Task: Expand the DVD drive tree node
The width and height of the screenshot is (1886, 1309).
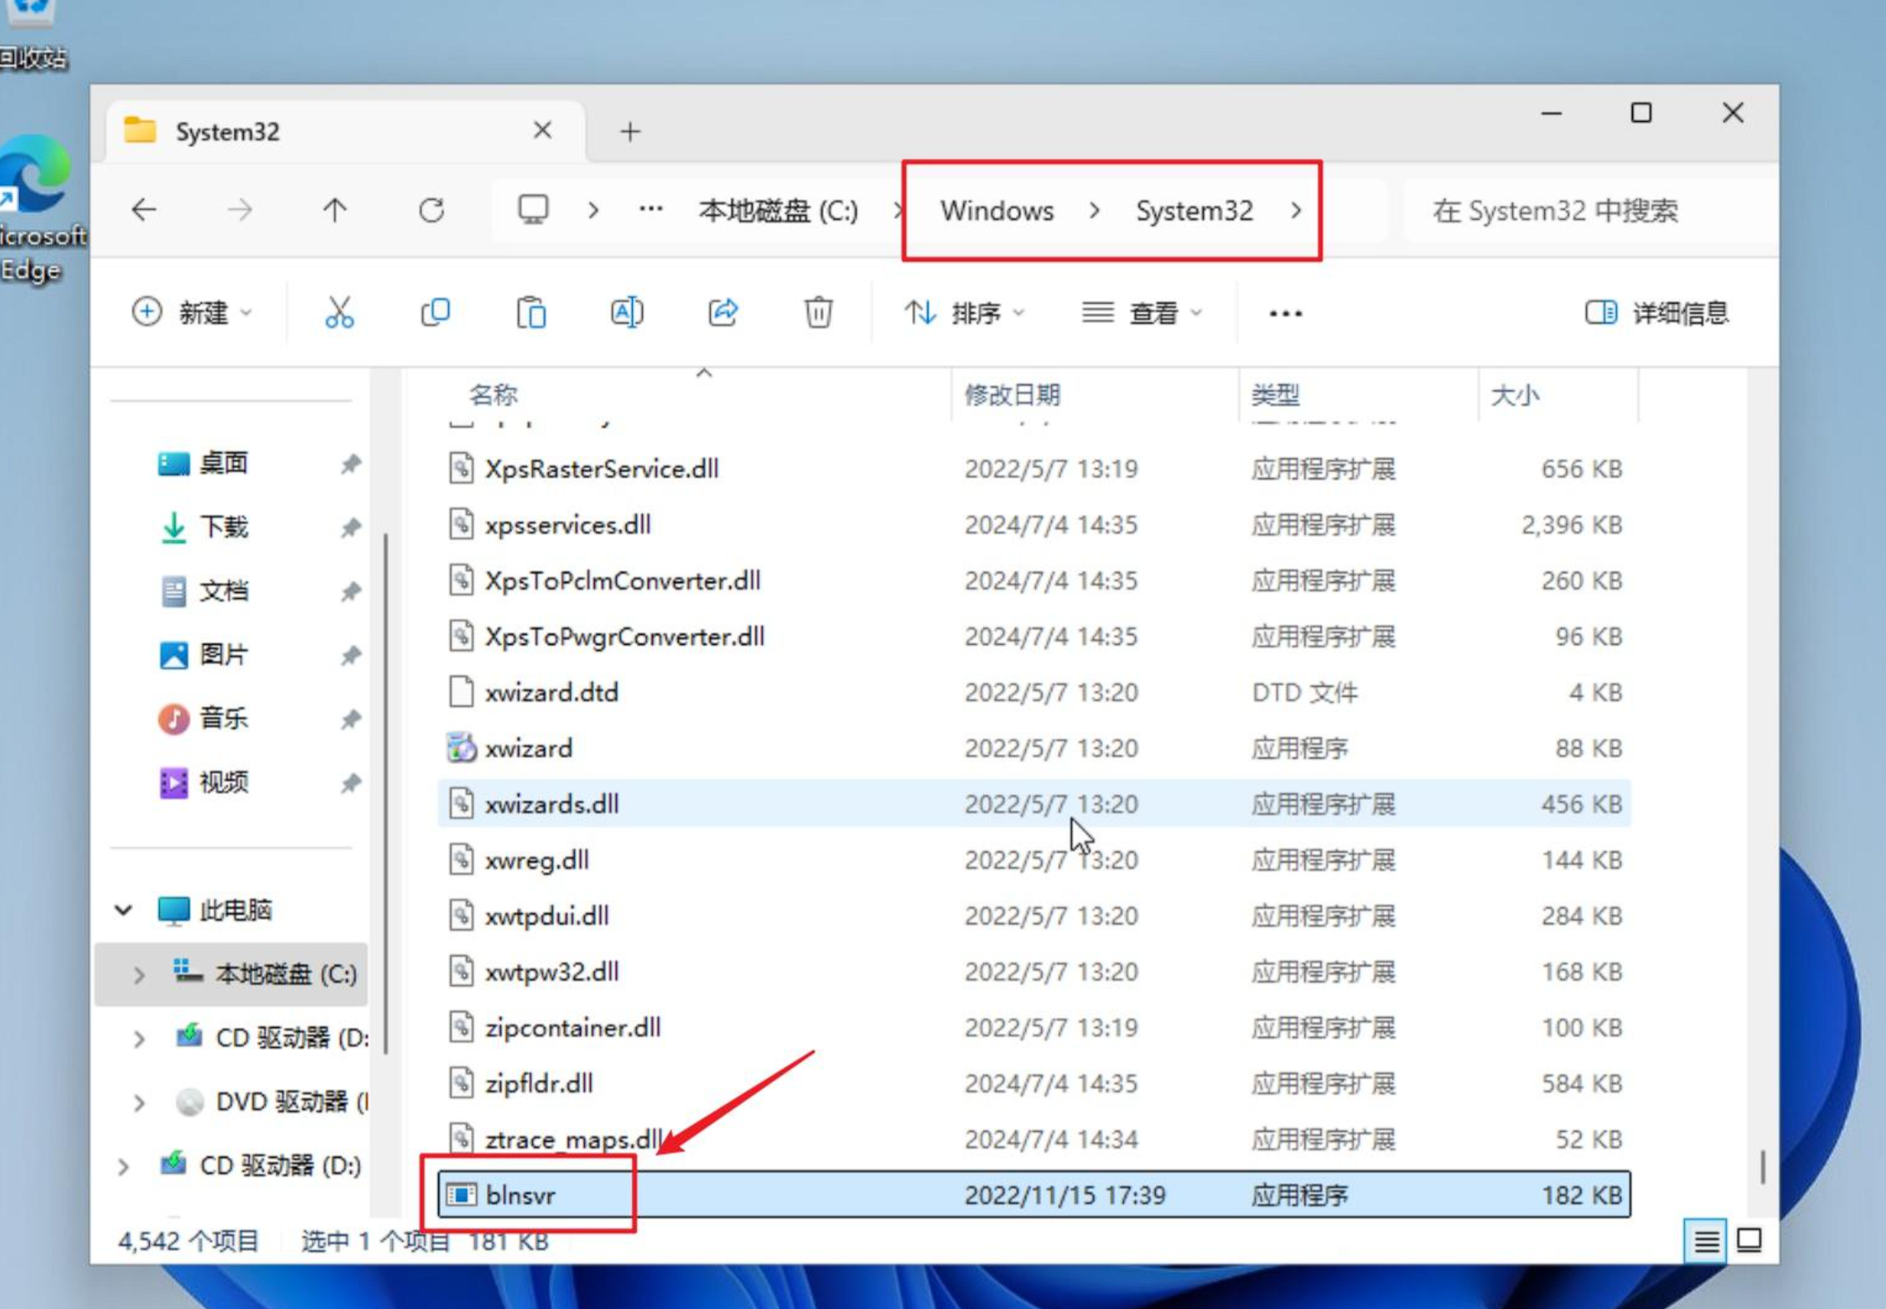Action: click(139, 1102)
